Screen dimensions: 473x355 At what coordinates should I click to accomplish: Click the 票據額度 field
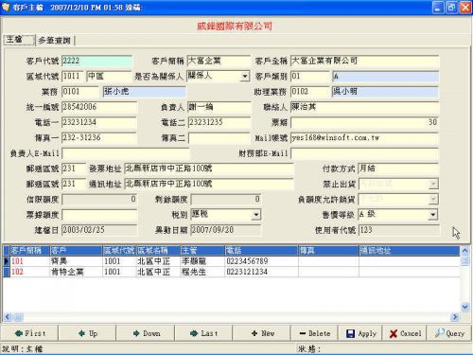[x=99, y=215]
